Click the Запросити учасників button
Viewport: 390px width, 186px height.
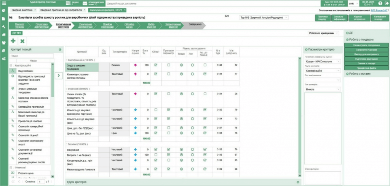click(366, 50)
